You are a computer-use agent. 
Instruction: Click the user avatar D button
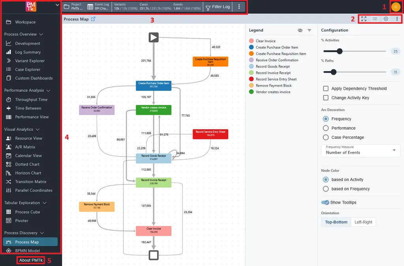tap(396, 7)
